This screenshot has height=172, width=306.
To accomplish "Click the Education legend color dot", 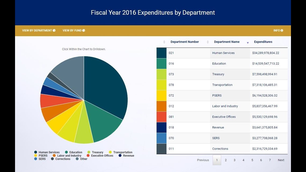I will (66, 152).
